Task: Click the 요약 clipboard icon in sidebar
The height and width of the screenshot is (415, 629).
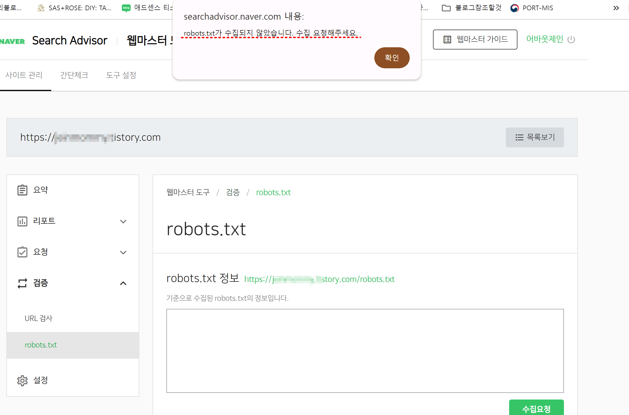Action: 22,190
